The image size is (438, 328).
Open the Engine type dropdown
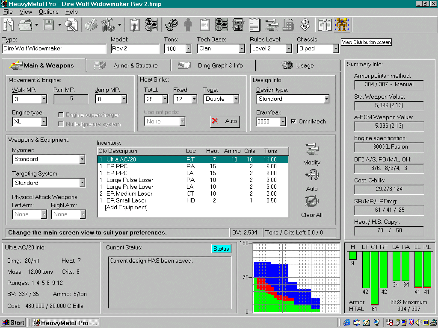click(x=44, y=122)
